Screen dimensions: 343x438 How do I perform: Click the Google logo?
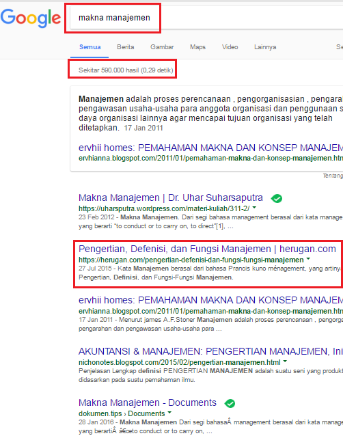pyautogui.click(x=31, y=18)
